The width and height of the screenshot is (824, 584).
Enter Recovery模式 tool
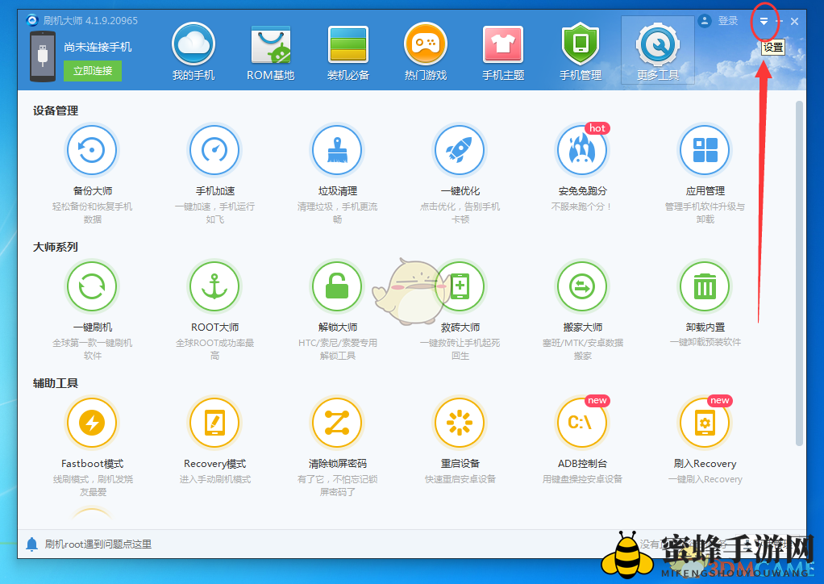214,423
